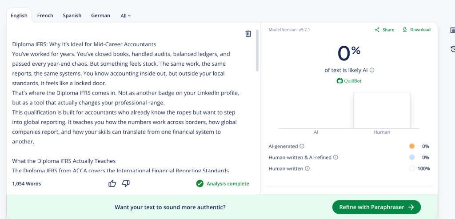Image resolution: width=455 pixels, height=219 pixels.
Task: Delete the text with the trash icon
Action: 248,34
